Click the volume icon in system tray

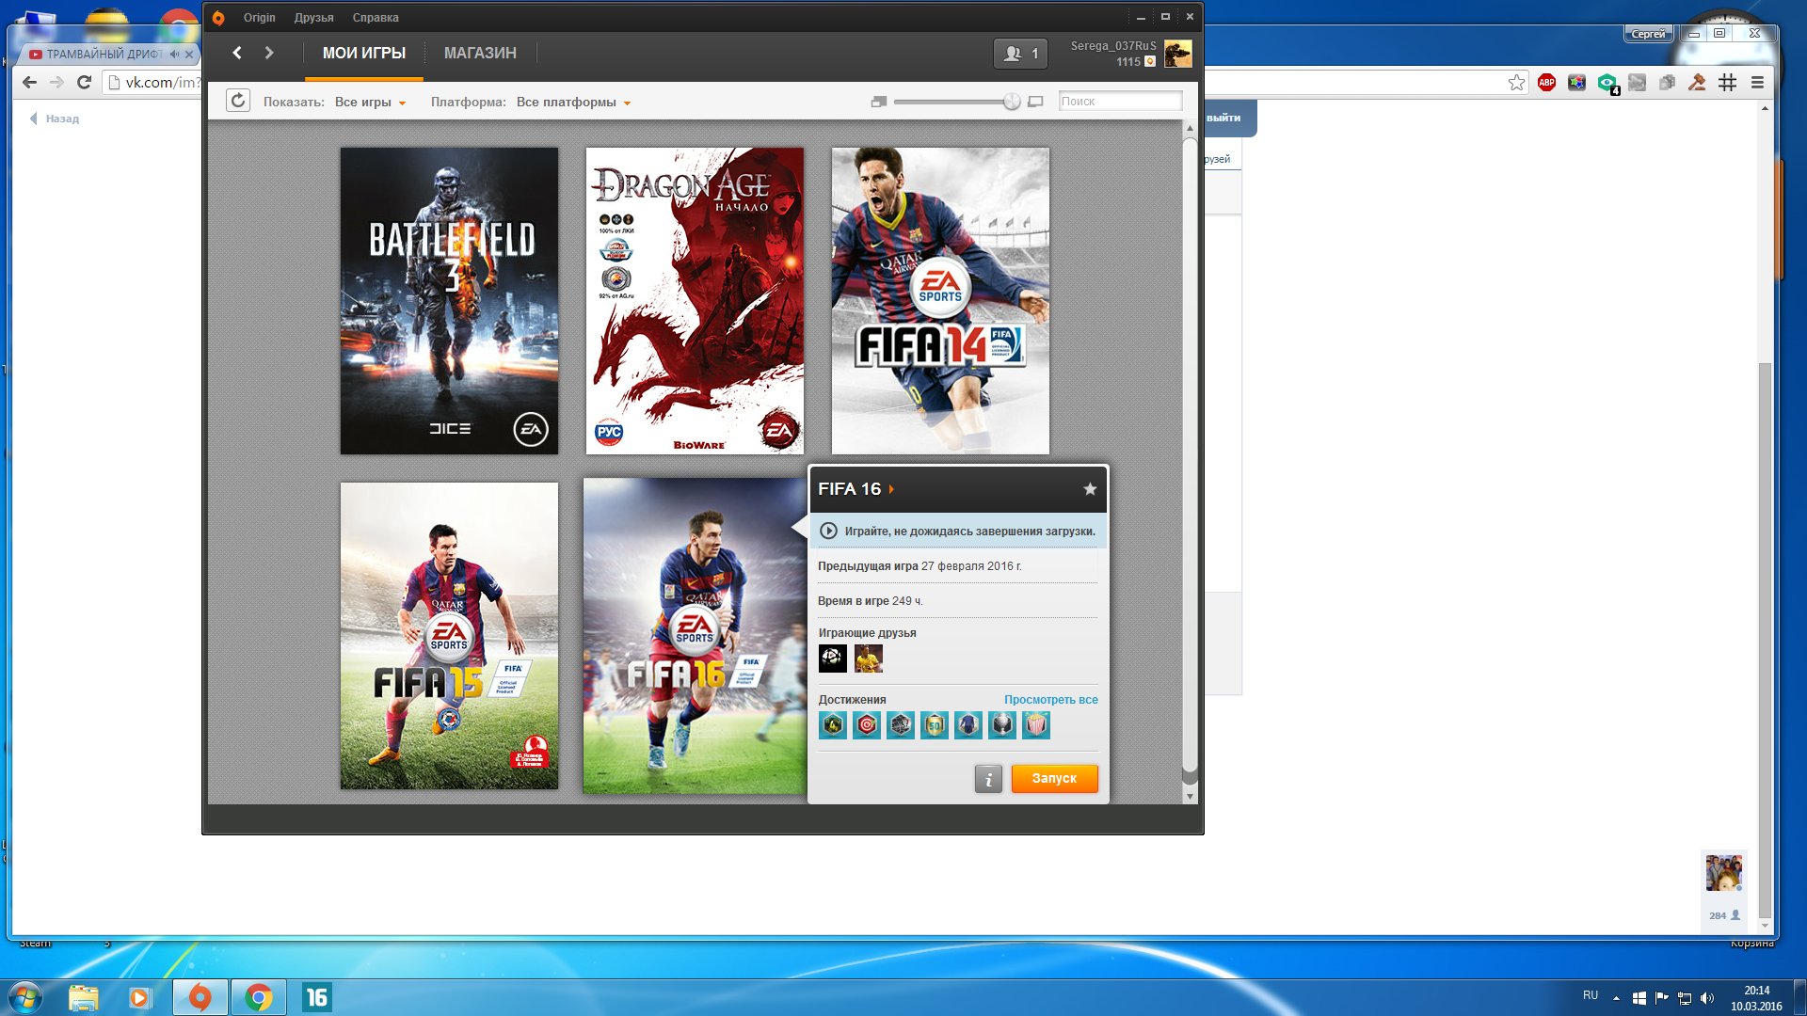coord(1707,998)
